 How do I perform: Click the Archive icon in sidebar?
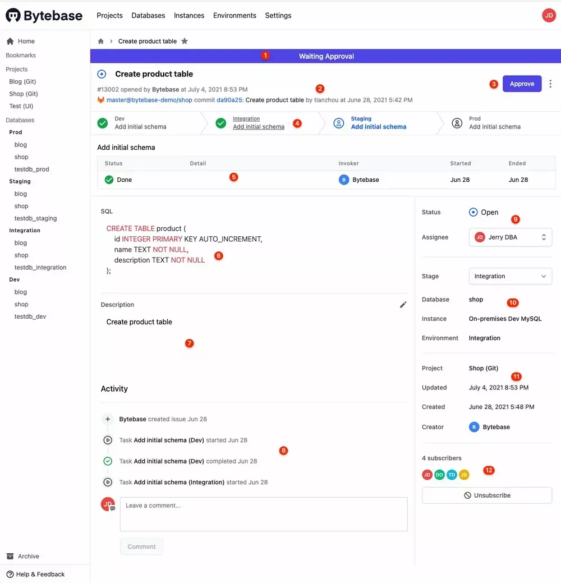point(10,556)
